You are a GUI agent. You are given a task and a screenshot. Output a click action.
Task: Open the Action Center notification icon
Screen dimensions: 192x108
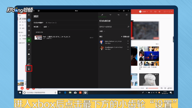point(171,93)
